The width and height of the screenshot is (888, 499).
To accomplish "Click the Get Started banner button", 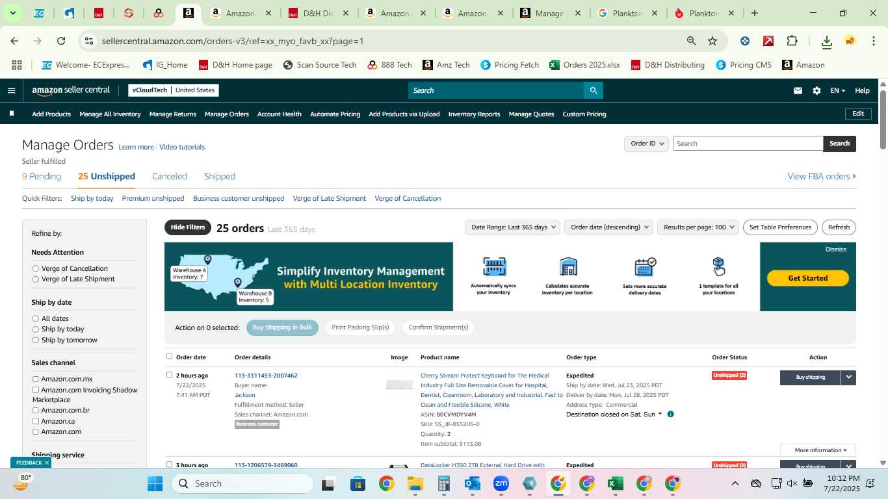I will pos(808,278).
